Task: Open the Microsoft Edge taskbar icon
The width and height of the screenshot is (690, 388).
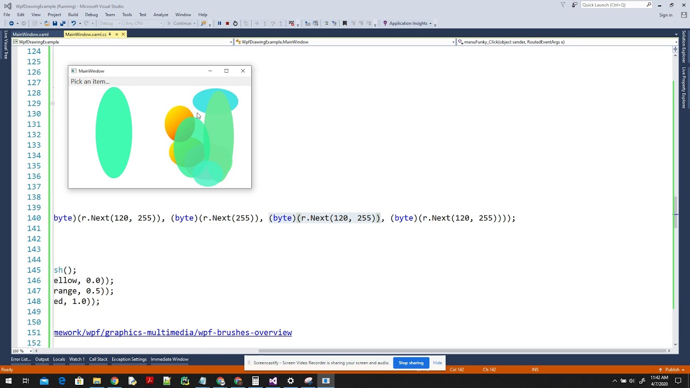Action: click(61, 381)
